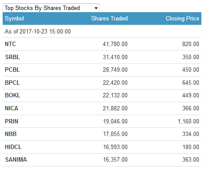This screenshot has width=204, height=169.
Task: Click the BOKL symbol
Action: coord(13,95)
